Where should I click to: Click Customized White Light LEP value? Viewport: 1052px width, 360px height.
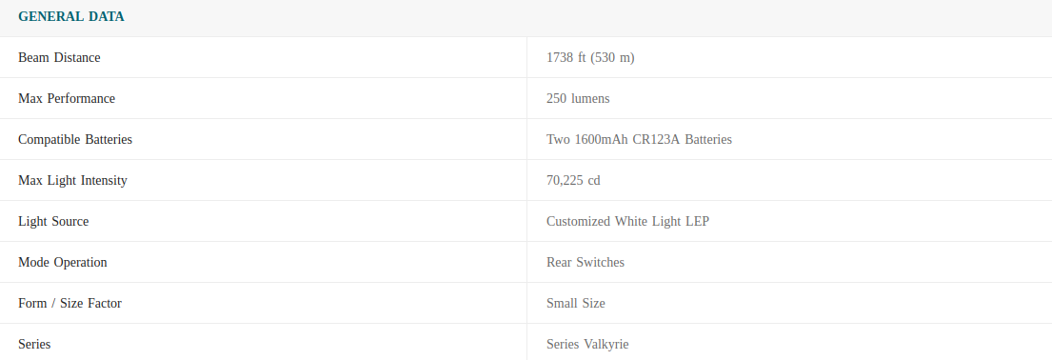(x=628, y=222)
